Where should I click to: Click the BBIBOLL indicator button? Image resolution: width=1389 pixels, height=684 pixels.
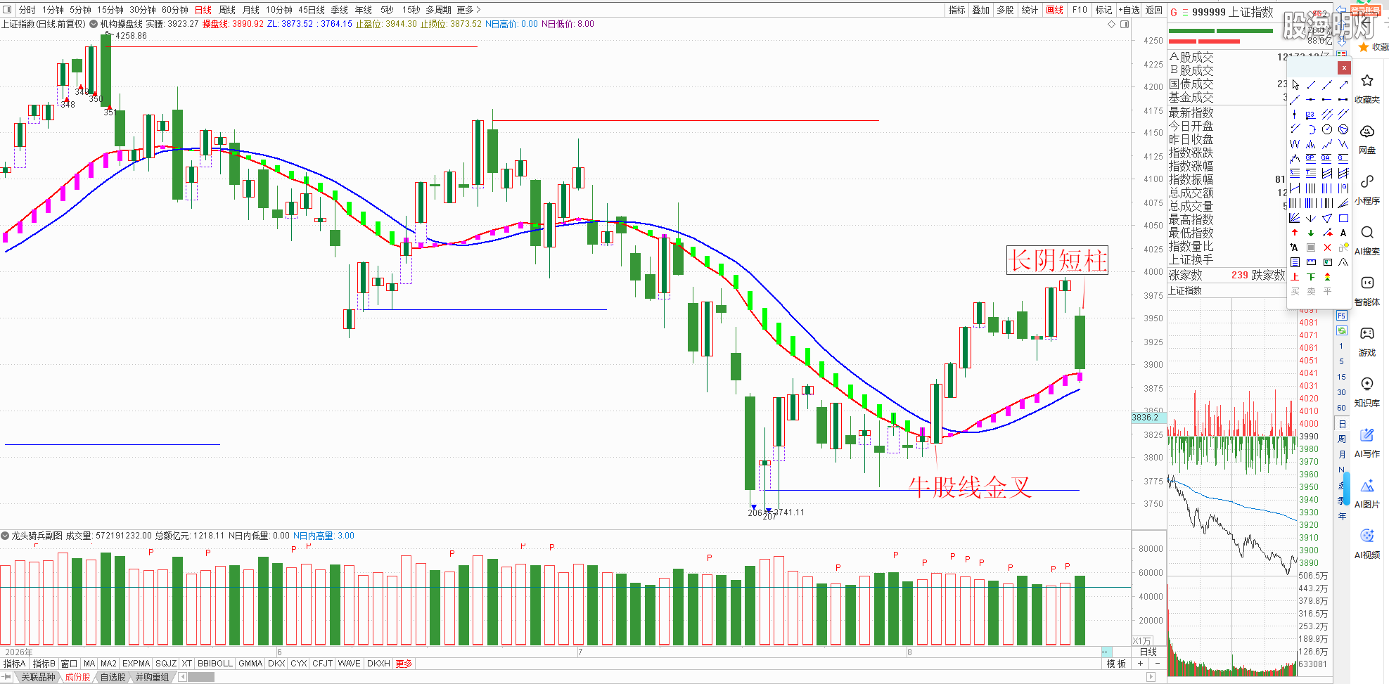215,664
